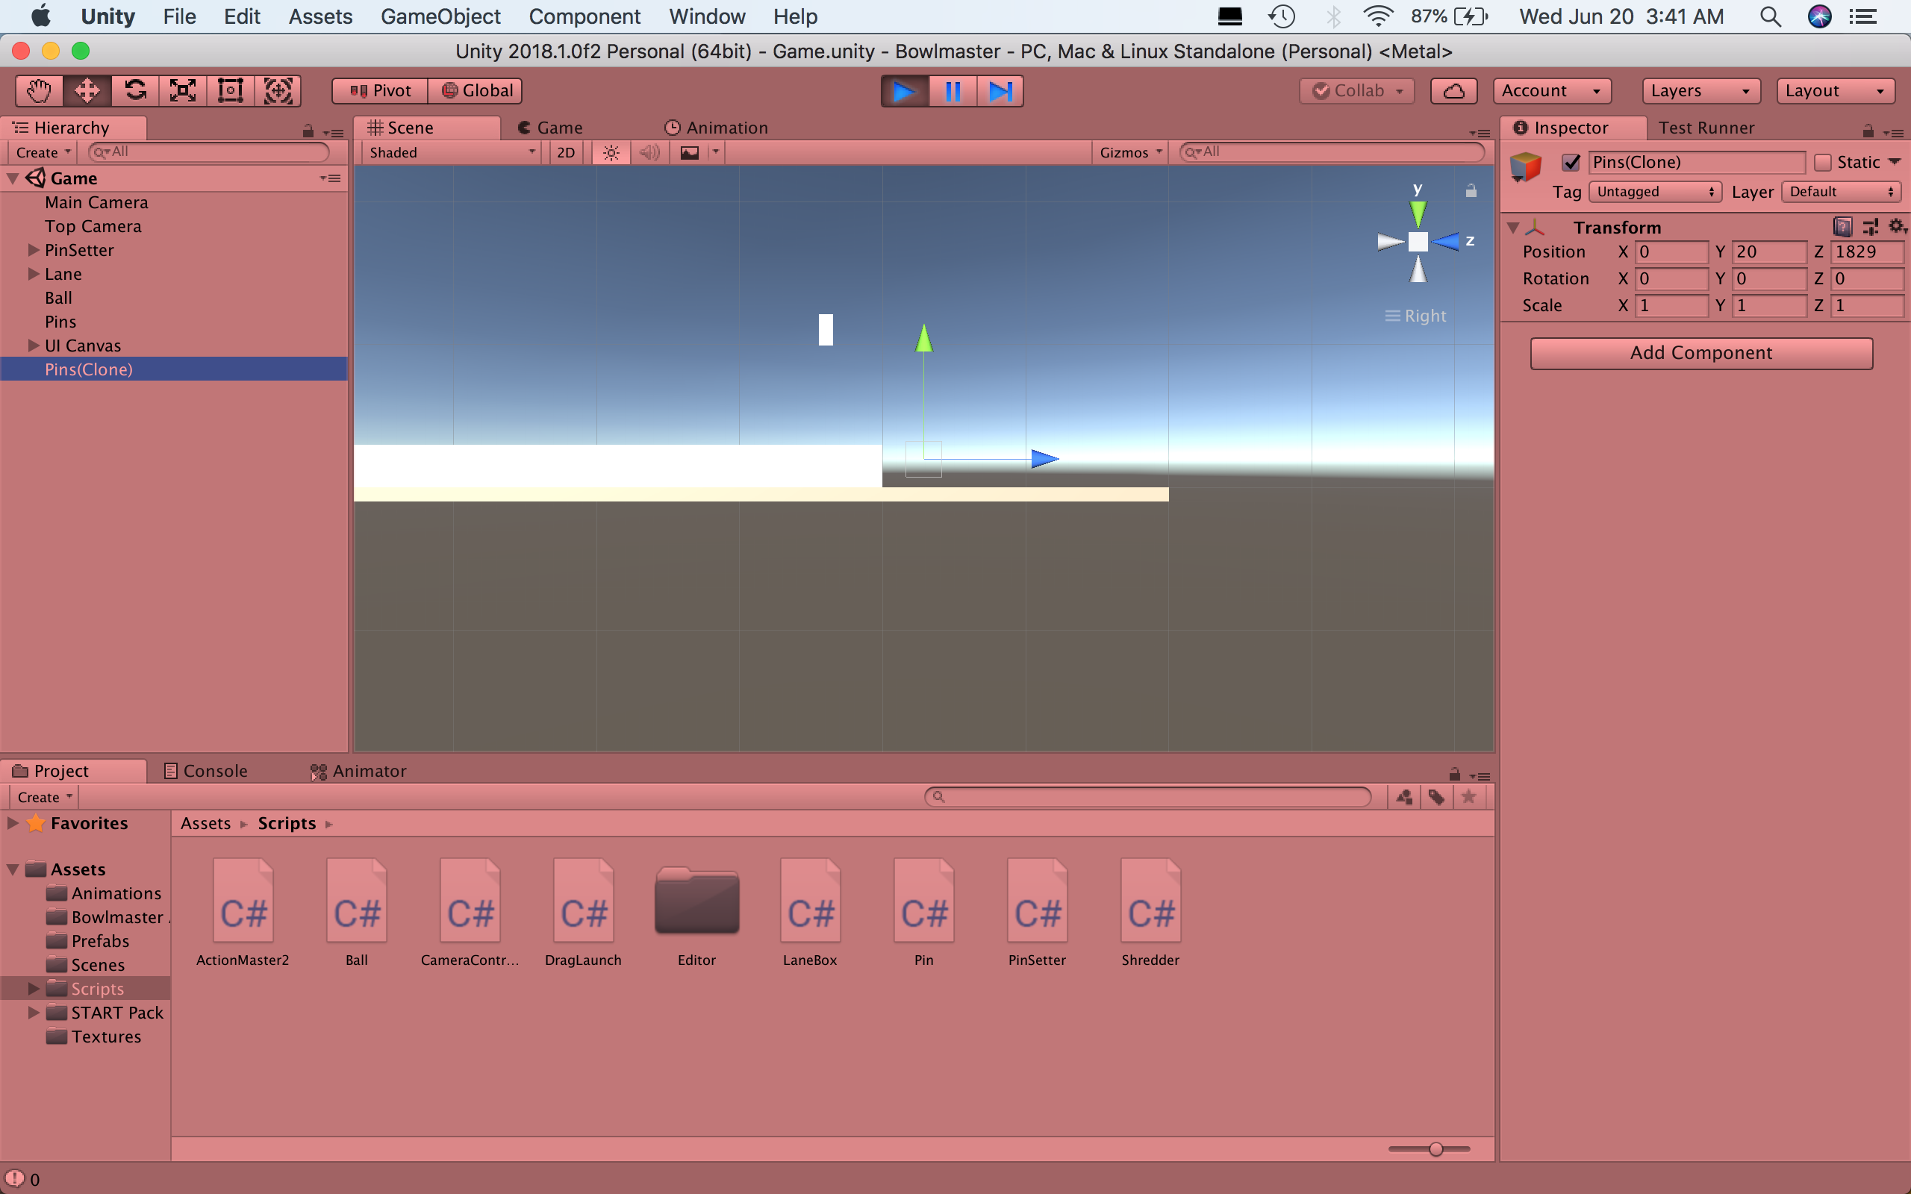The width and height of the screenshot is (1911, 1194).
Task: Select the Move tool in the toolbar
Action: coord(86,90)
